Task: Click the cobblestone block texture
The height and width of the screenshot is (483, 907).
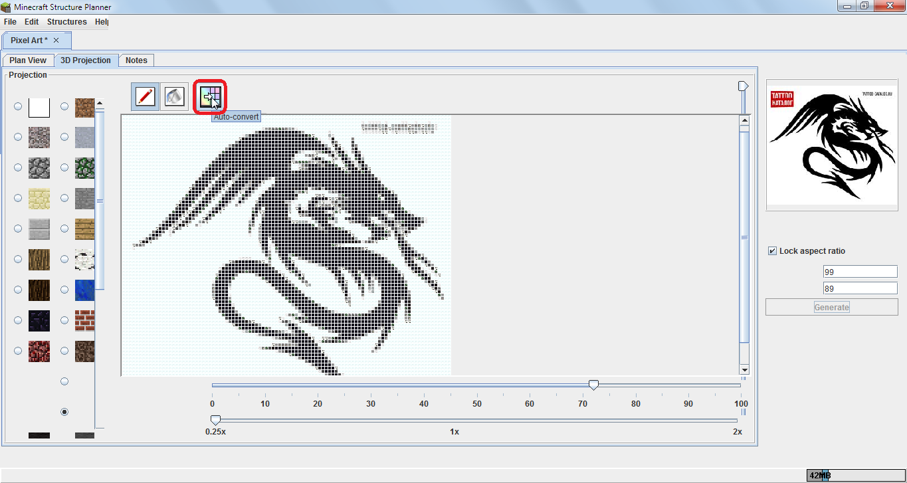Action: pyautogui.click(x=39, y=167)
